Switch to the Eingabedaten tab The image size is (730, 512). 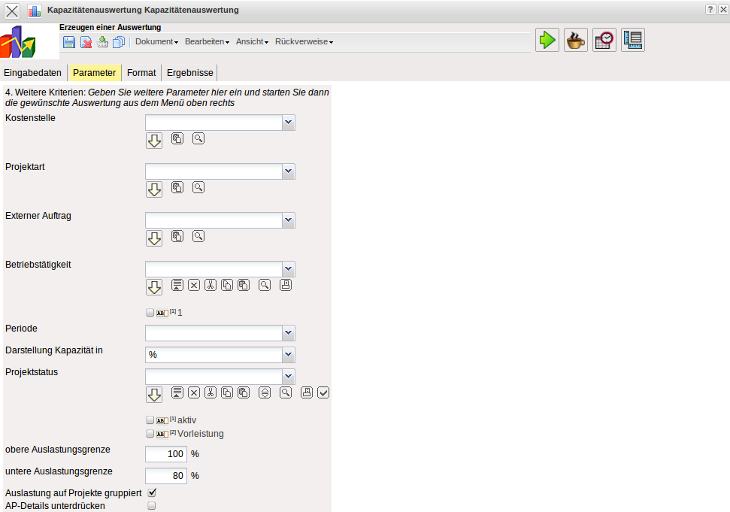[x=32, y=73]
